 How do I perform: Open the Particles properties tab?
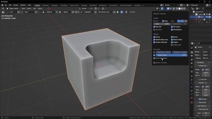tap(192, 83)
